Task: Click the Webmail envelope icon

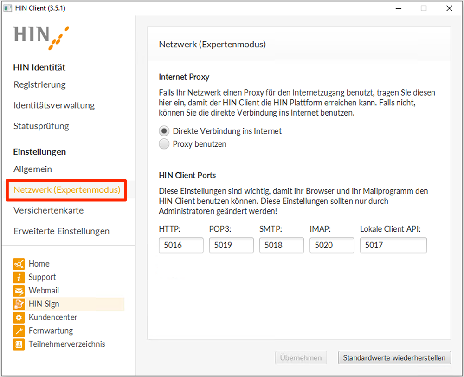Action: coord(19,291)
